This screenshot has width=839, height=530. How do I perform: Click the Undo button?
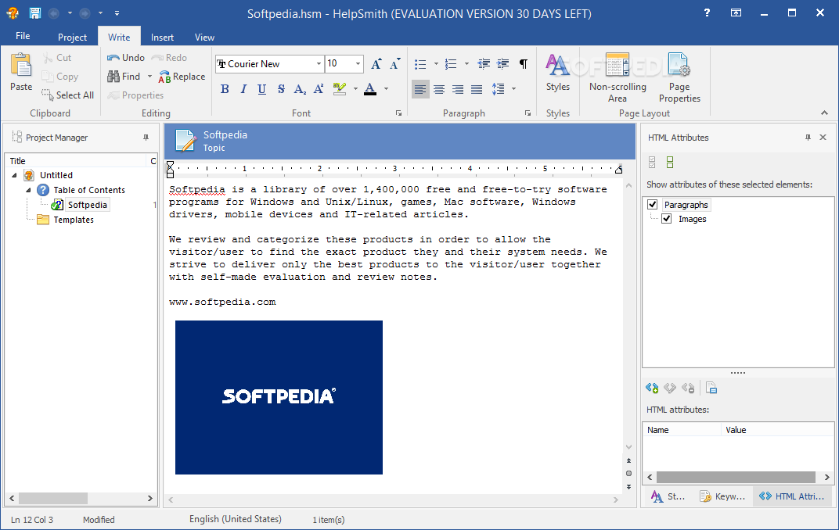pyautogui.click(x=126, y=58)
